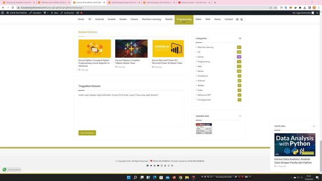
Task: Click JOGJA MULTIMEDIA in admin bar
Action: tap(17, 13)
